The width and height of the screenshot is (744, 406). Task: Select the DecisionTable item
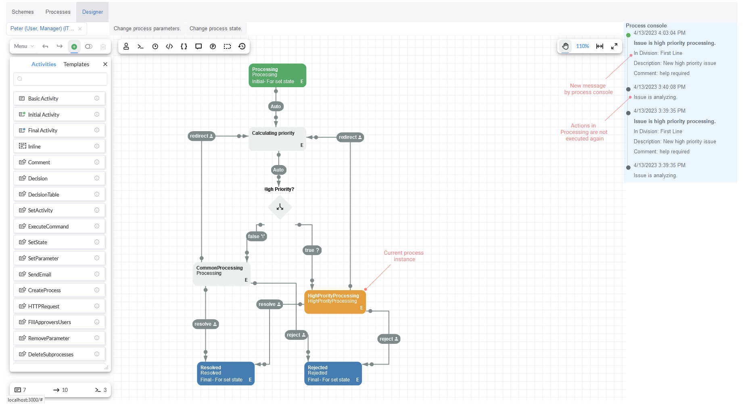click(59, 195)
